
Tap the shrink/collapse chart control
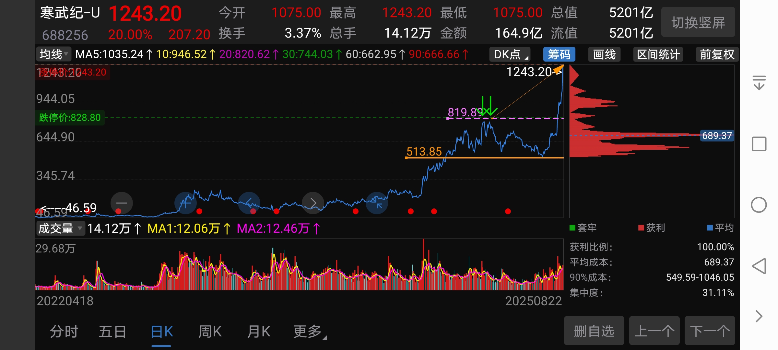(x=377, y=203)
